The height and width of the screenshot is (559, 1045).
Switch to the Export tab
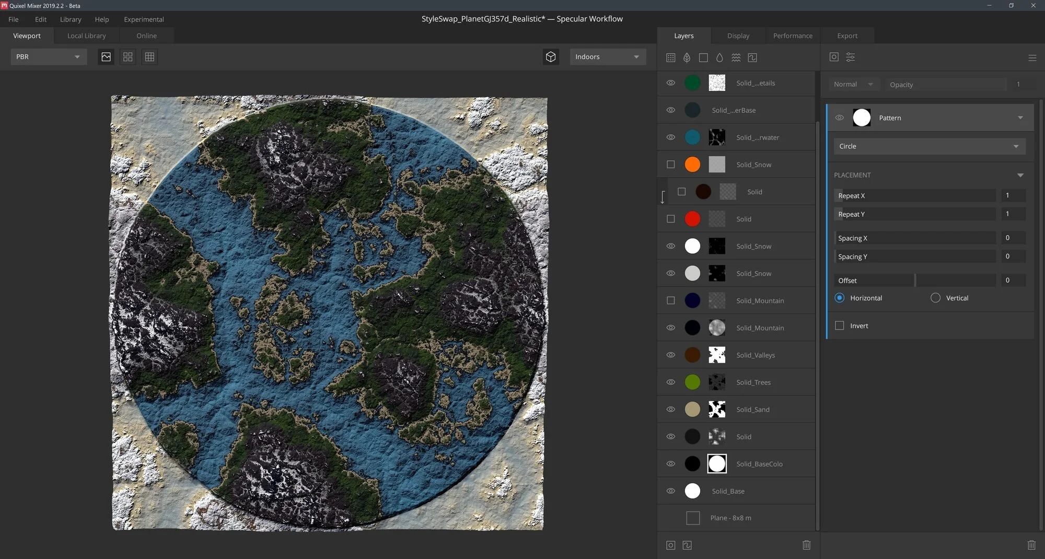pos(847,36)
